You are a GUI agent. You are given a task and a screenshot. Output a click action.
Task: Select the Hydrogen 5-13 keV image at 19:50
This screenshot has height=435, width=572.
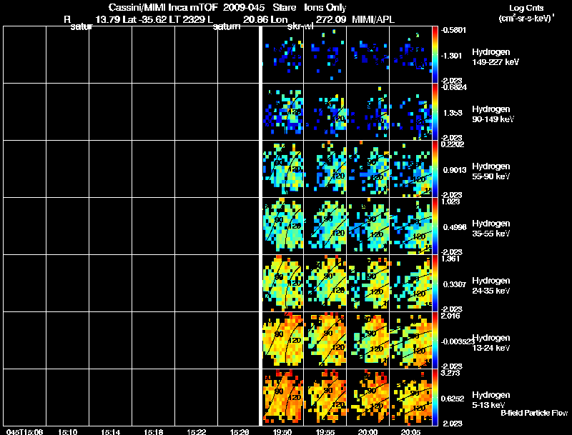coord(283,397)
